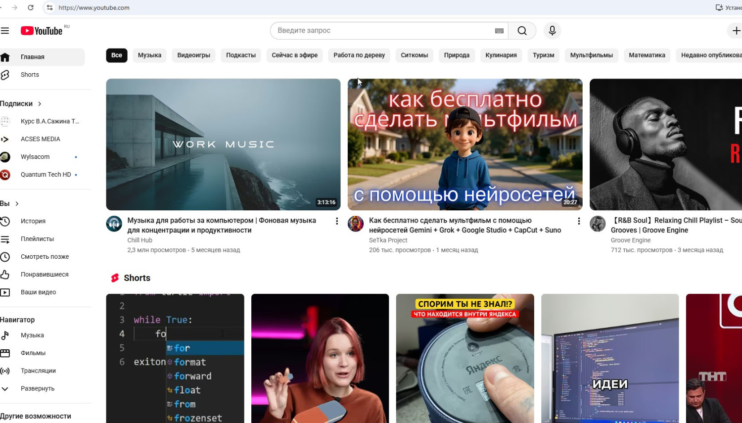The image size is (742, 423).
Task: Open История in the sidebar
Action: pyautogui.click(x=33, y=221)
